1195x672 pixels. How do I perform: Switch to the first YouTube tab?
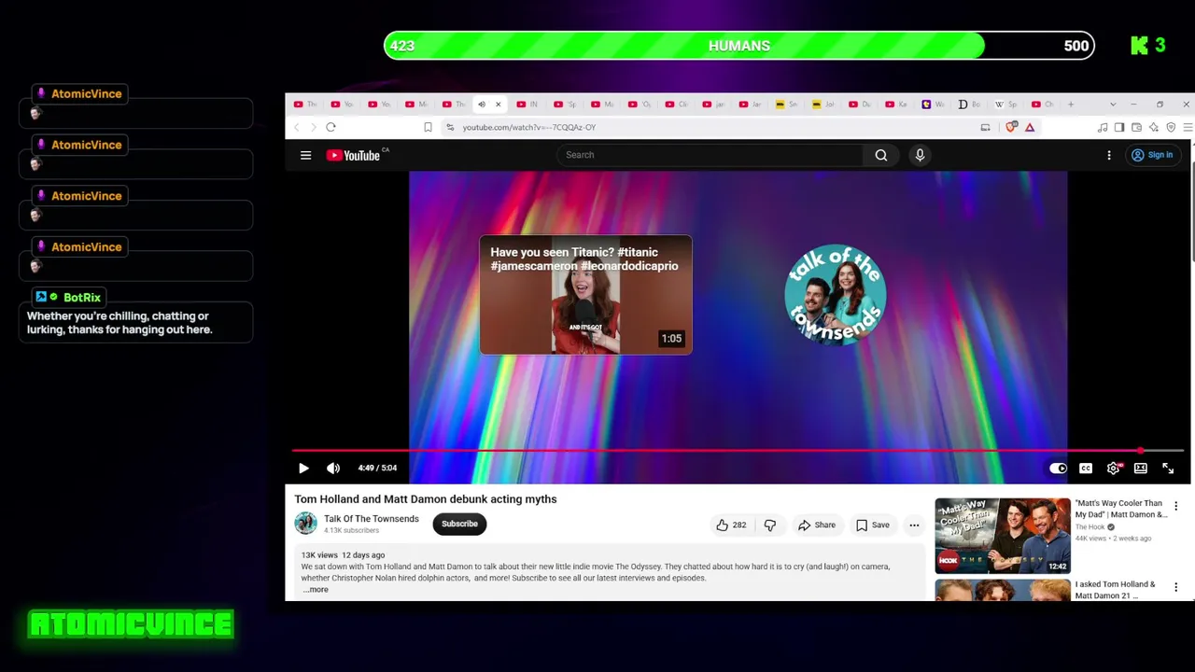point(306,105)
